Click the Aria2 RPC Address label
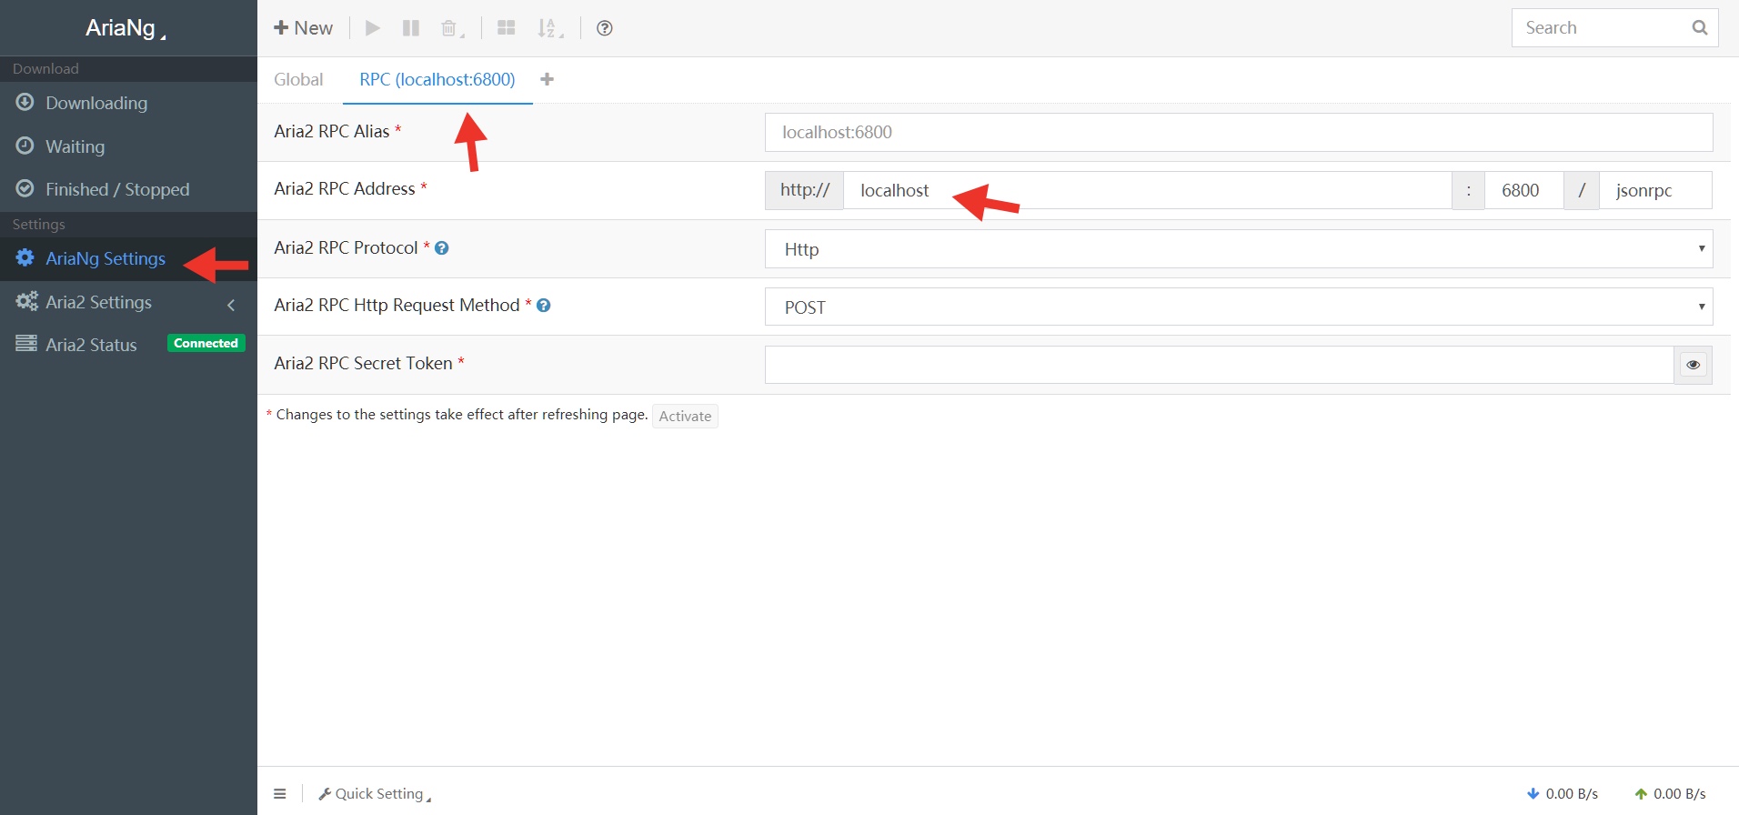Image resolution: width=1739 pixels, height=815 pixels. pos(345,188)
